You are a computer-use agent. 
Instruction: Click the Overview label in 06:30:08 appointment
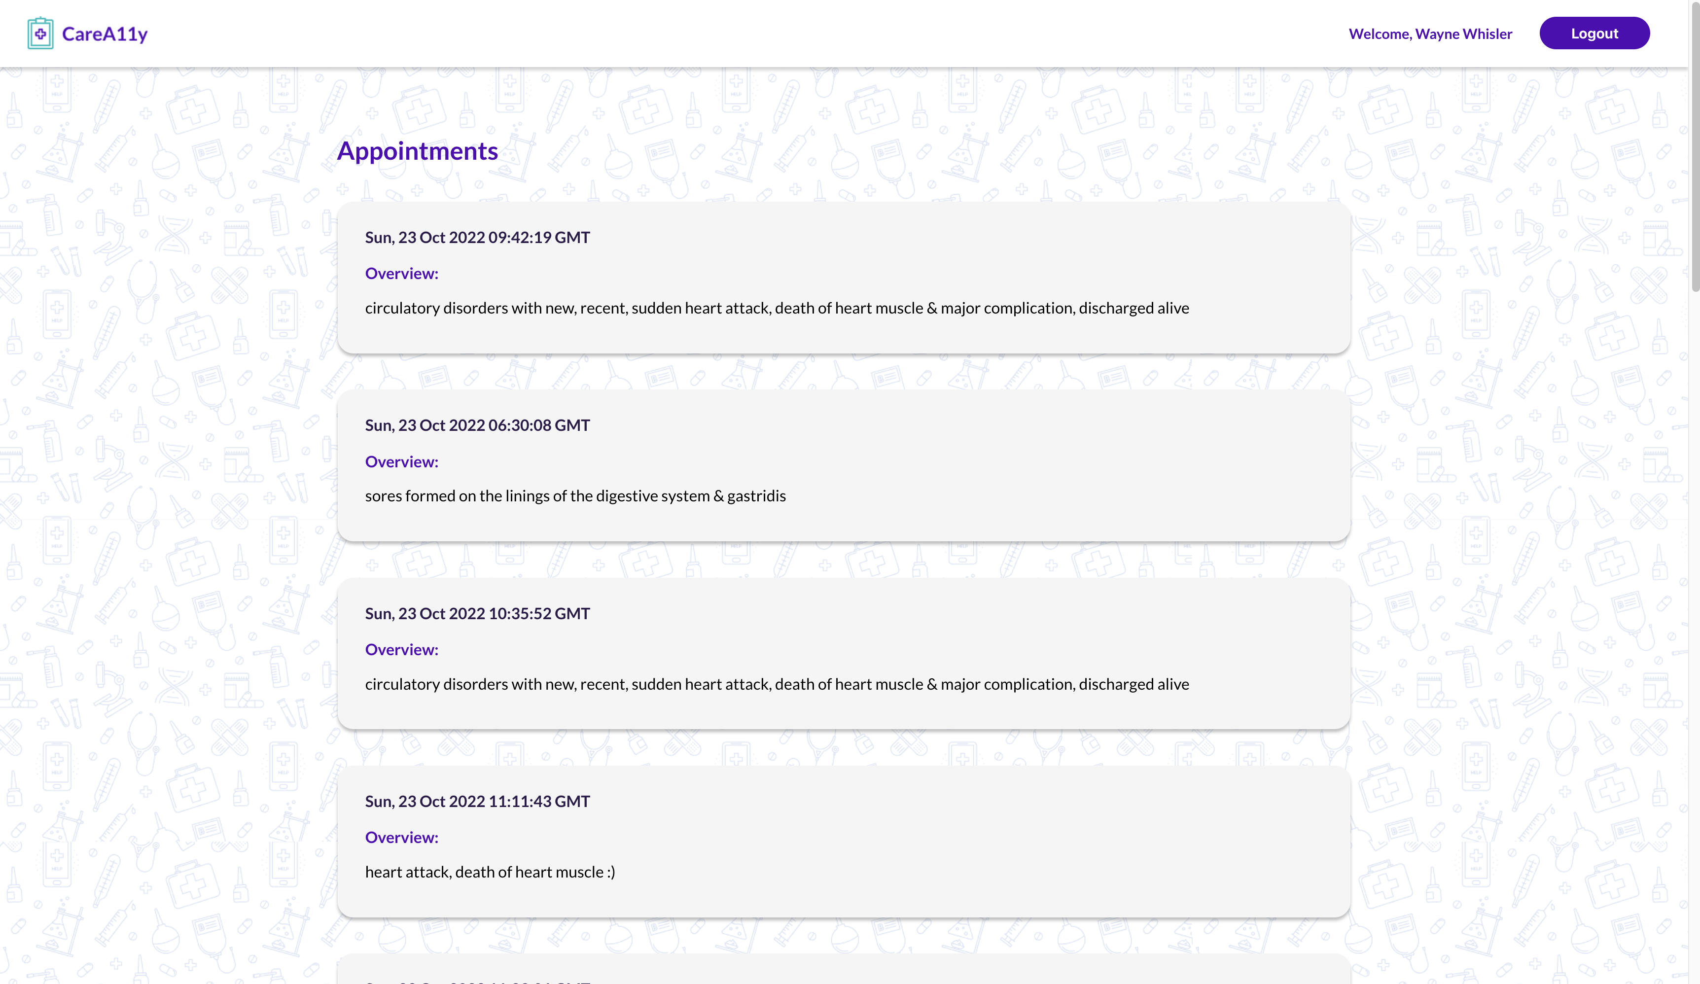click(x=401, y=462)
